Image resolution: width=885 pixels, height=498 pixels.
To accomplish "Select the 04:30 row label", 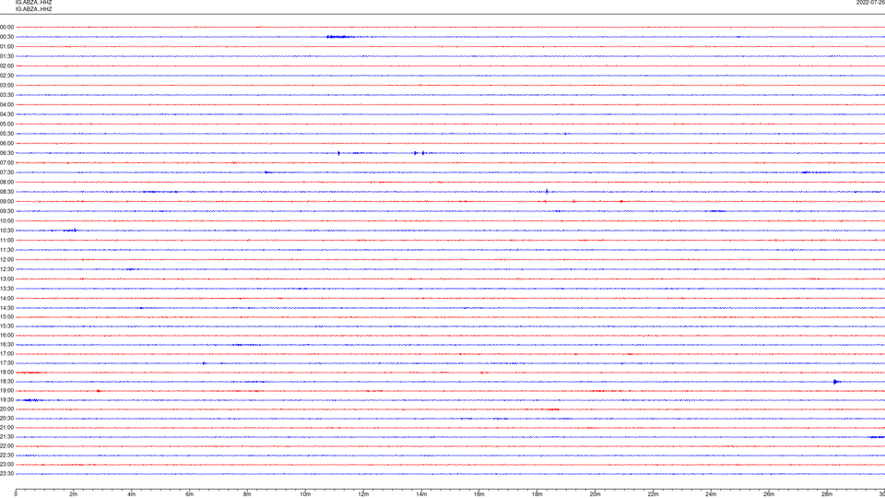I will coord(6,114).
